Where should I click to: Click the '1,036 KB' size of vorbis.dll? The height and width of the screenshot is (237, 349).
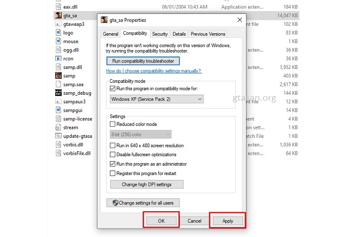(289, 145)
